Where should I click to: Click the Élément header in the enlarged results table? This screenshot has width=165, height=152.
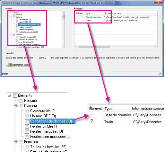(96, 109)
